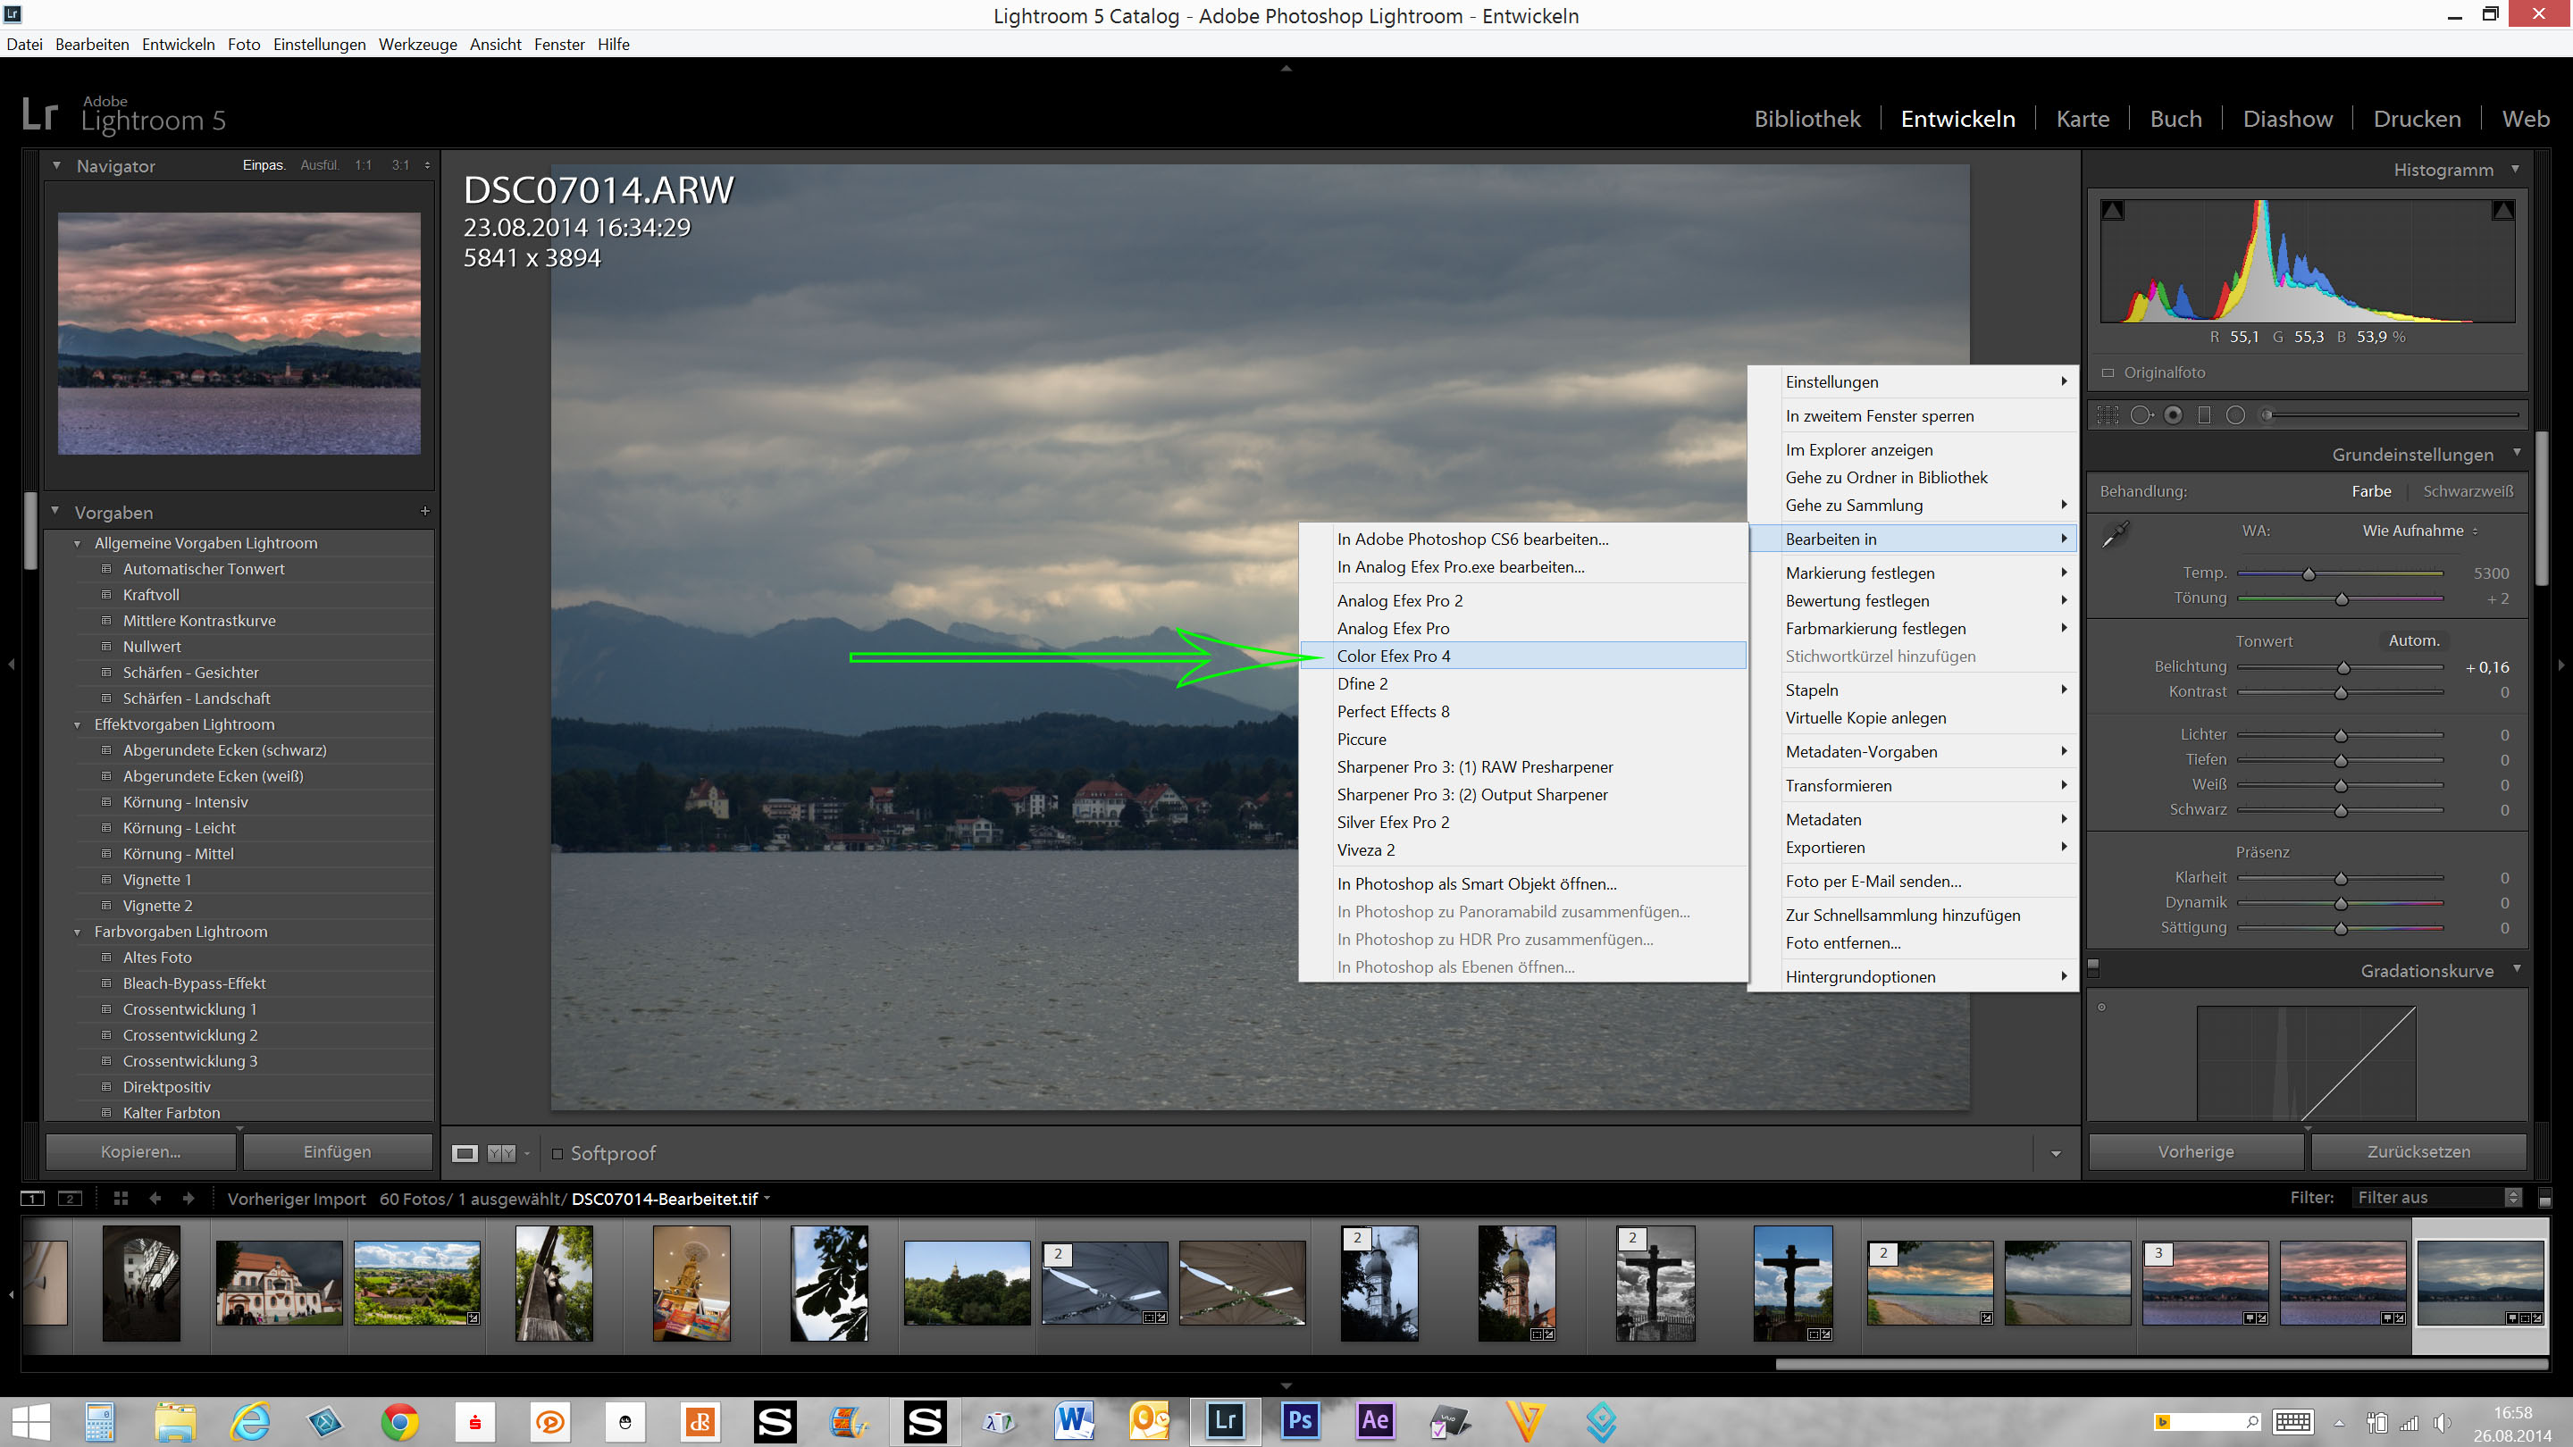Toggle the point curve edit button

tap(2101, 1007)
